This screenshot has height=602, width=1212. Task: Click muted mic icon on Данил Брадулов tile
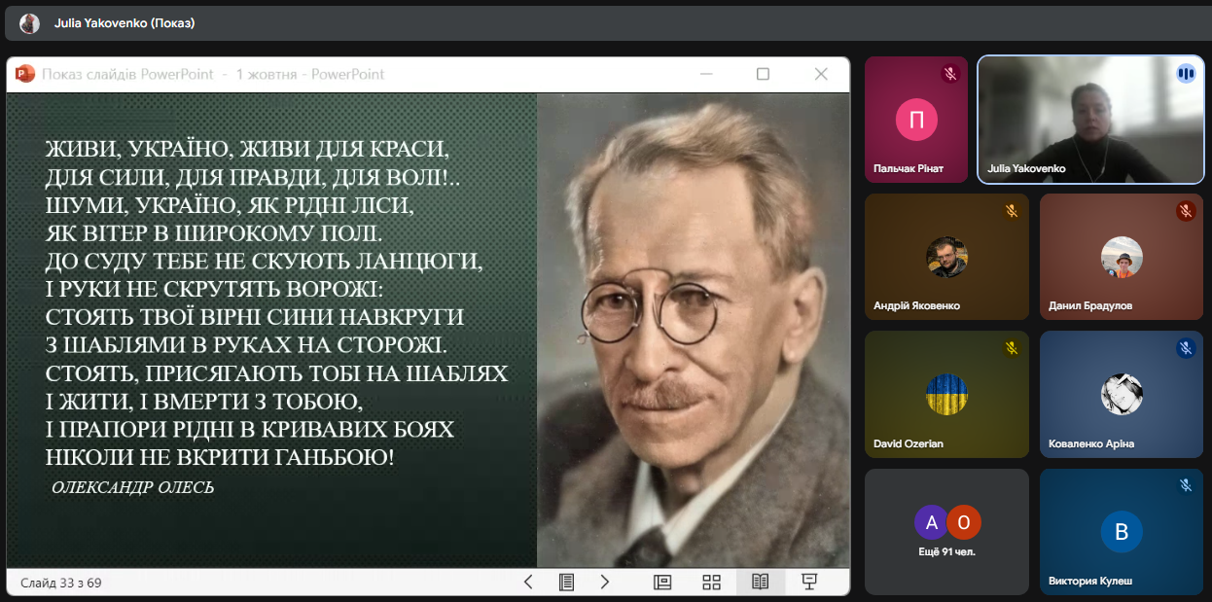tap(1185, 211)
